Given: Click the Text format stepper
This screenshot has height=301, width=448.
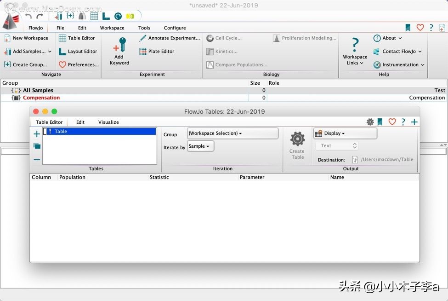Looking at the screenshot, I should (355, 145).
